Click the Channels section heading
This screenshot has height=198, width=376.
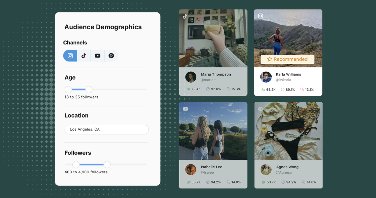click(x=75, y=43)
